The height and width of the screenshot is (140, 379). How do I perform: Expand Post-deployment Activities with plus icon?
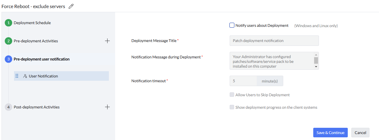[x=107, y=107]
